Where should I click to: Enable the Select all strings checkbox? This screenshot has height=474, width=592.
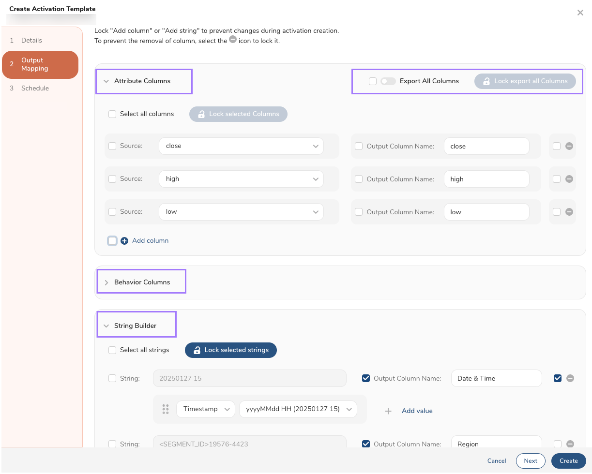click(112, 350)
